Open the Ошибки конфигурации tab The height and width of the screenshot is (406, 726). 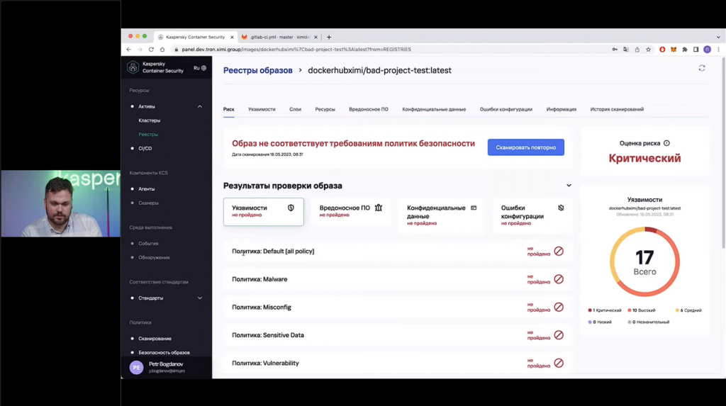click(x=506, y=109)
